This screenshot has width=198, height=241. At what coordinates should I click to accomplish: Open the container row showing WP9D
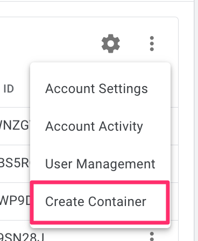[15, 201]
